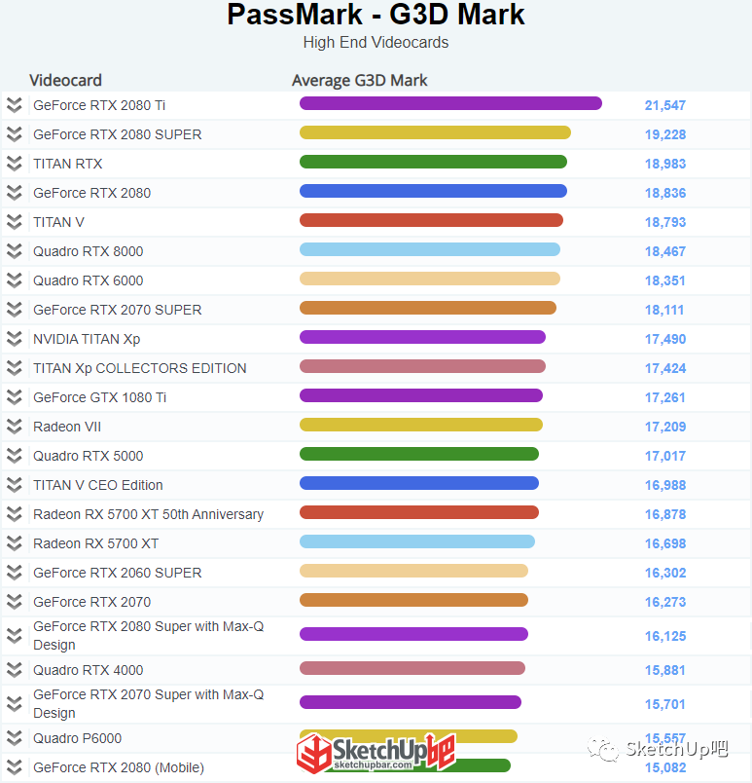The width and height of the screenshot is (752, 783).
Task: Expand the TITAN RTX row chevron
Action: [x=15, y=164]
